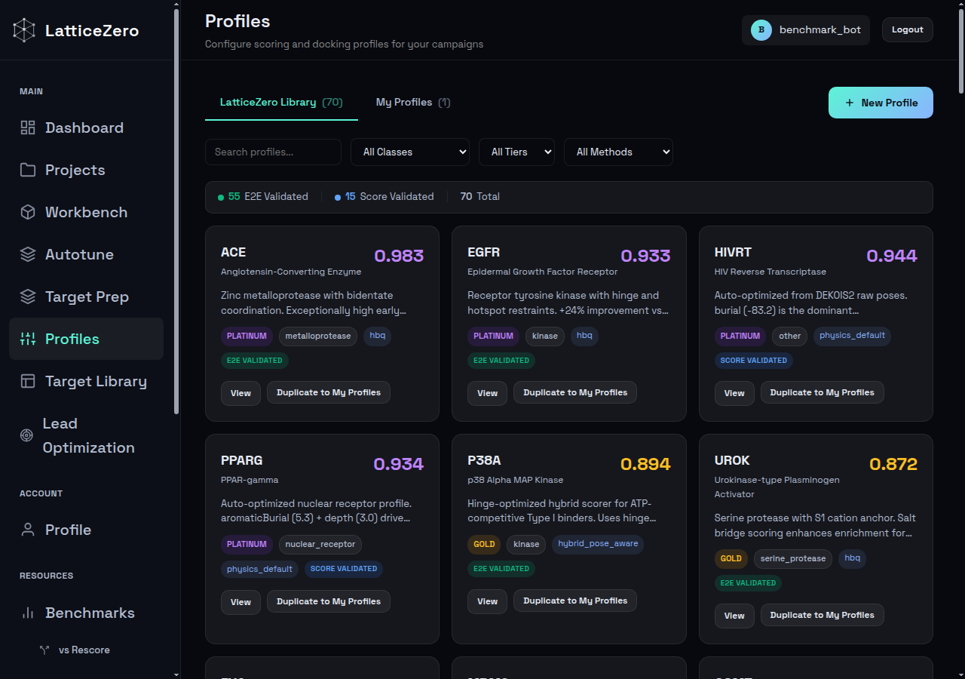Screen dimensions: 965x679
Task: Click the E2E VALIDATED badge on EGFR
Action: (x=501, y=361)
